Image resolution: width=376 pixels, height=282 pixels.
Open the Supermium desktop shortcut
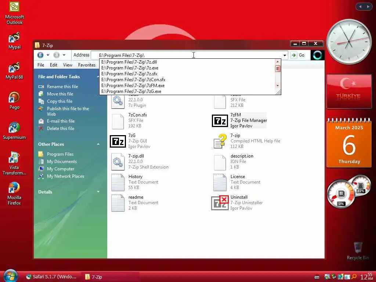[x=14, y=131]
